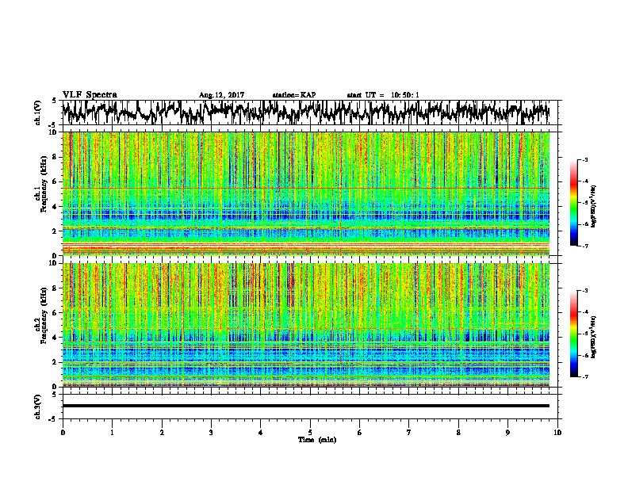Click the ch.1 spectrogram plot

(x=306, y=193)
